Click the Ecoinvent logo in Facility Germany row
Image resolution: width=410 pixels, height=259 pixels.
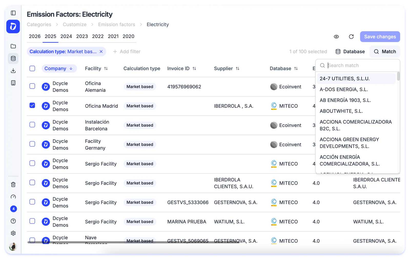click(274, 145)
